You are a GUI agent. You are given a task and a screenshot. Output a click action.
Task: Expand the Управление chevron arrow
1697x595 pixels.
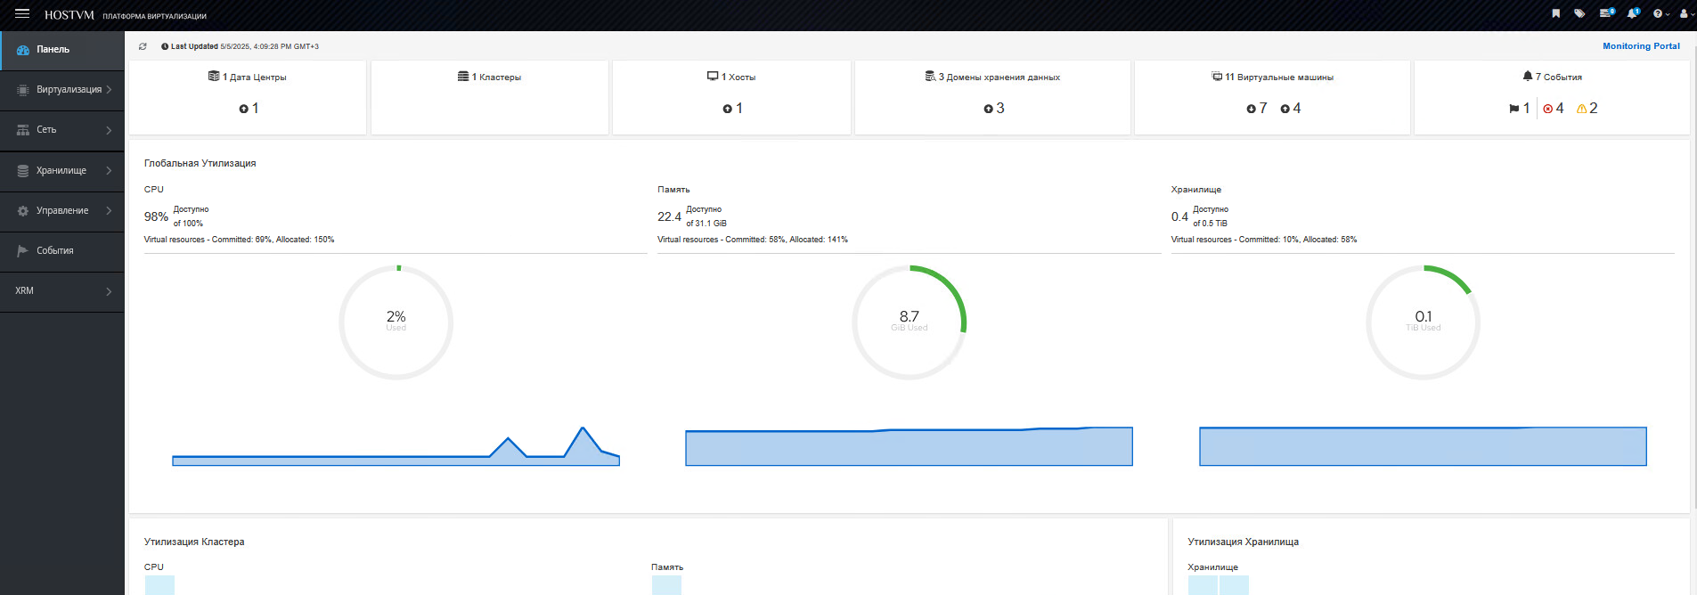coord(109,211)
